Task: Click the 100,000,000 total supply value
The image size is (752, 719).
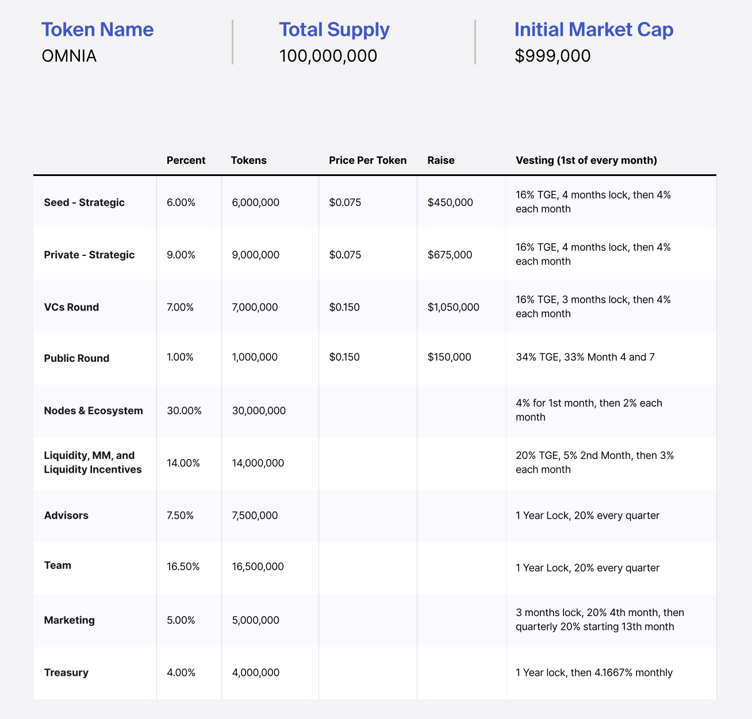Action: (328, 56)
